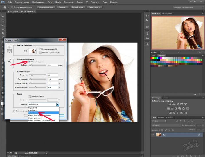Toggle "Прокрутка во всех окнах" checkbox
Viewport: 205px width, 157px height.
pyautogui.click(x=12, y=7)
